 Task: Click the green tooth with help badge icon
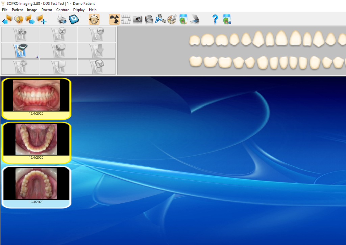pos(227,19)
